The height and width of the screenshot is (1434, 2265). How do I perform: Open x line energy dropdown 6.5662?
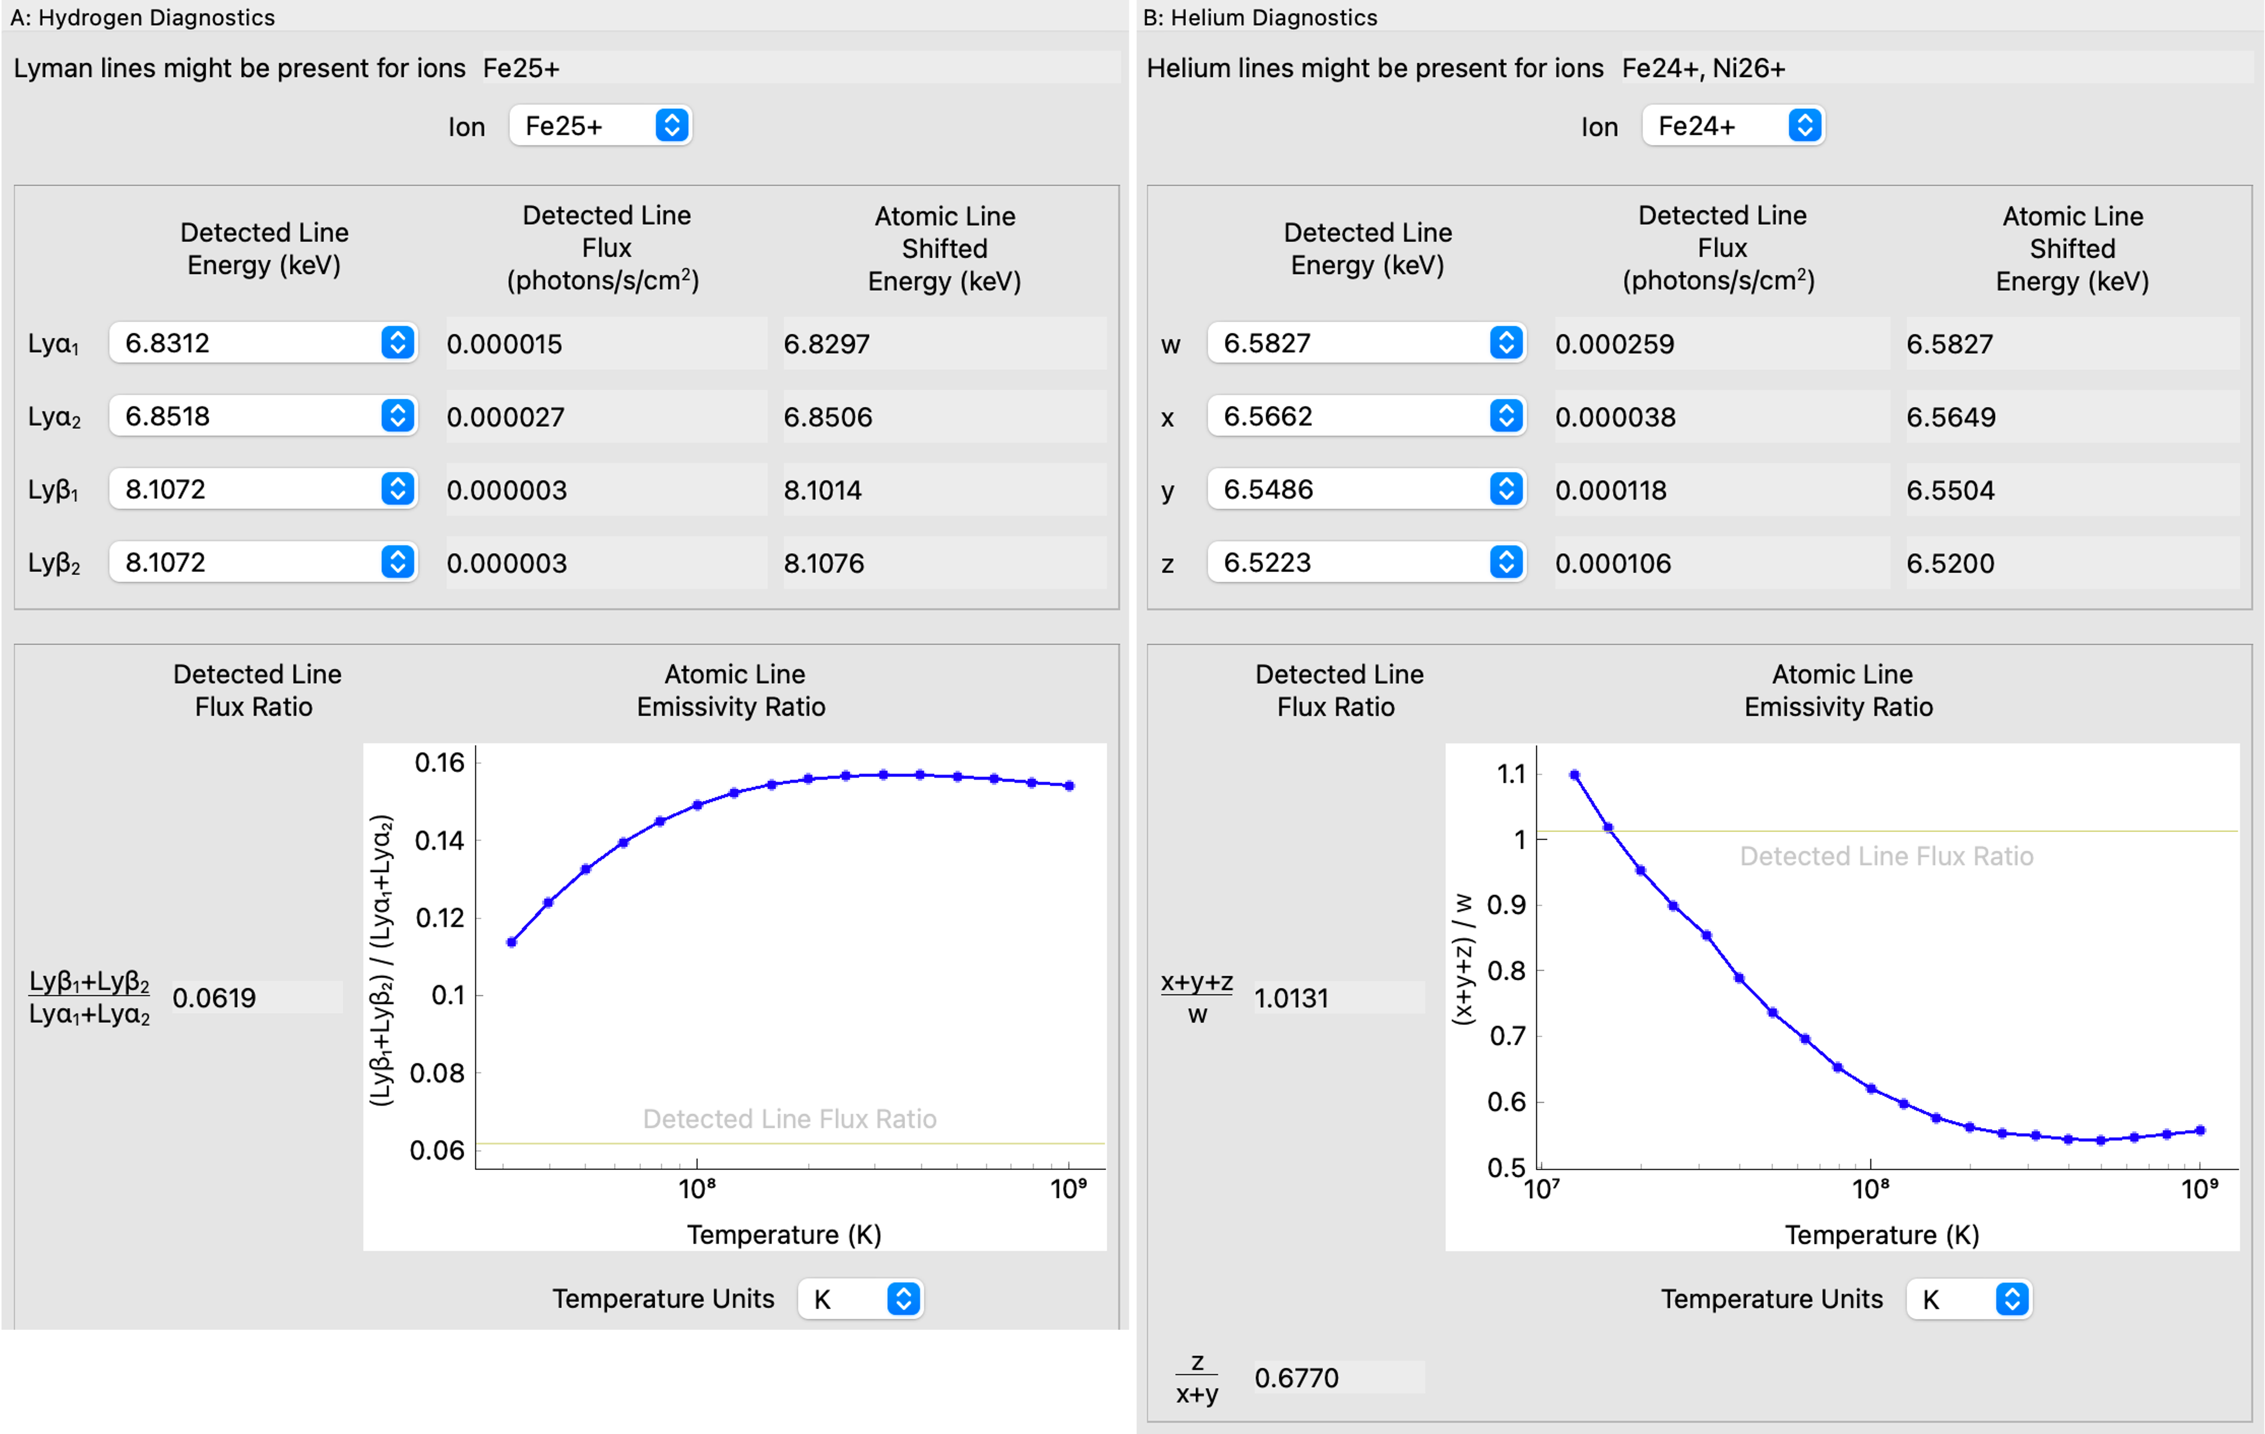point(1367,415)
